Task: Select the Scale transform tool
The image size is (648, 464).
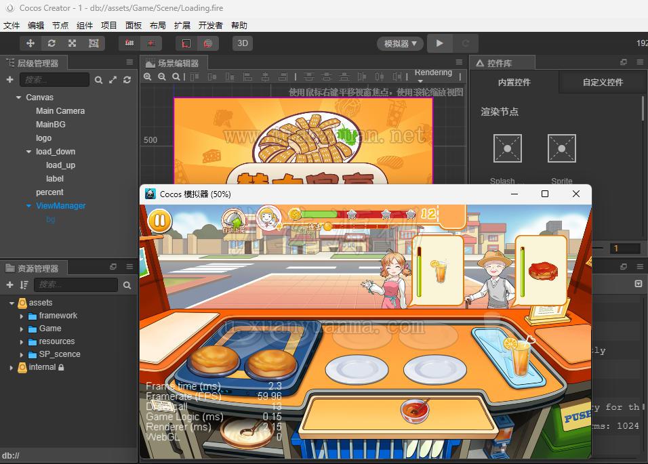Action: 73,43
